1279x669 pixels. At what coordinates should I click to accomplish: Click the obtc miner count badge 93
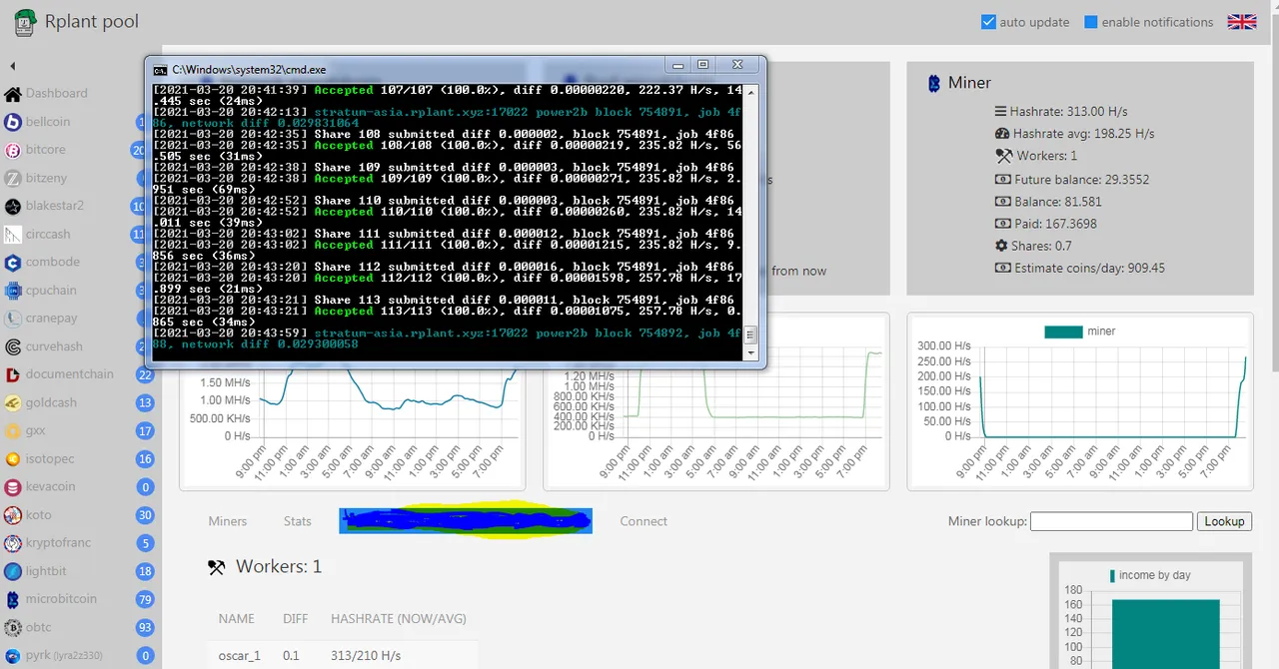tap(146, 628)
